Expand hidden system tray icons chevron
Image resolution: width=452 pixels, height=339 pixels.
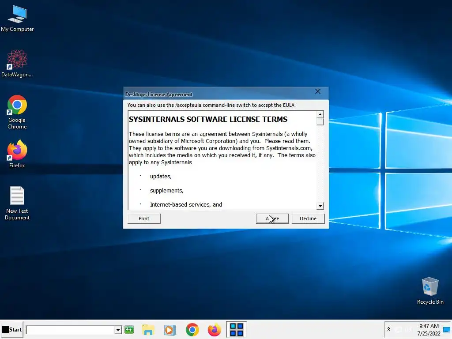pyautogui.click(x=388, y=329)
